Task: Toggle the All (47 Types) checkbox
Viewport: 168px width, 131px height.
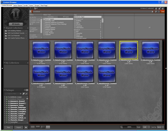Action: click(x=44, y=19)
